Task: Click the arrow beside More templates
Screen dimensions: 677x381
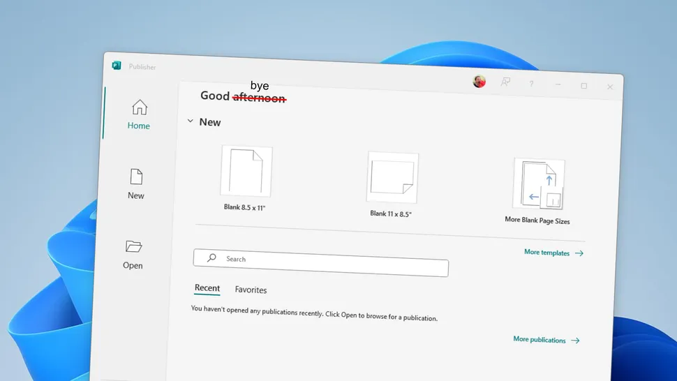Action: 579,253
